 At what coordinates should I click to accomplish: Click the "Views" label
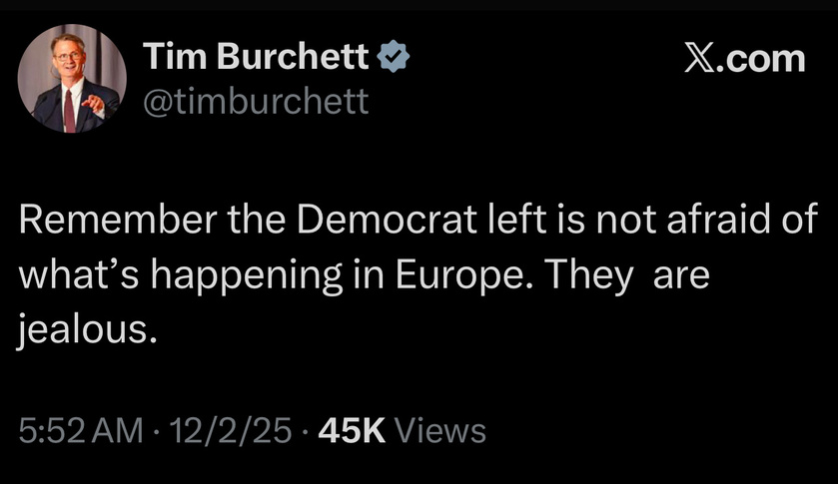click(439, 431)
